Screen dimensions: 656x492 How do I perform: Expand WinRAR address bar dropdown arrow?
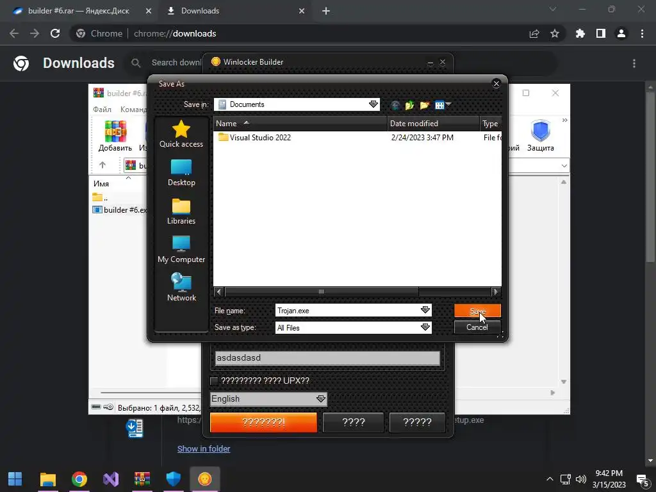tap(564, 166)
